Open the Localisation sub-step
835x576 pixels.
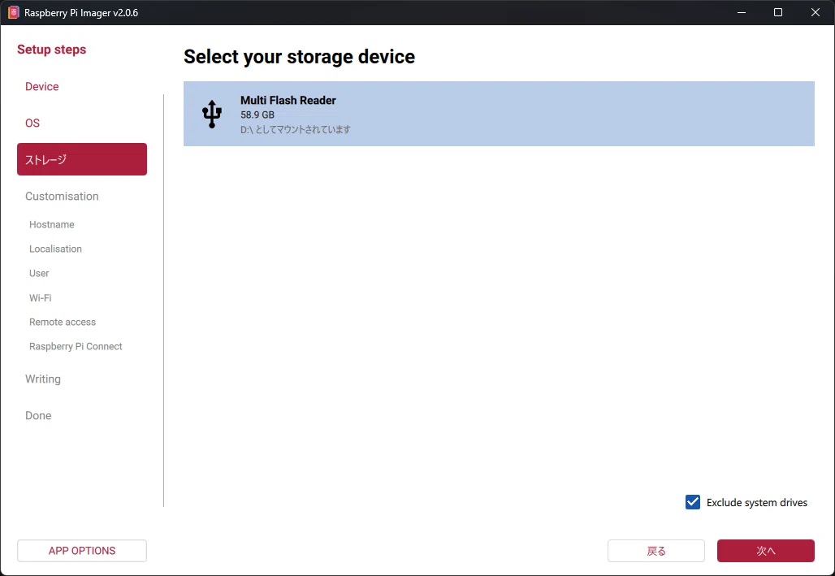55,249
